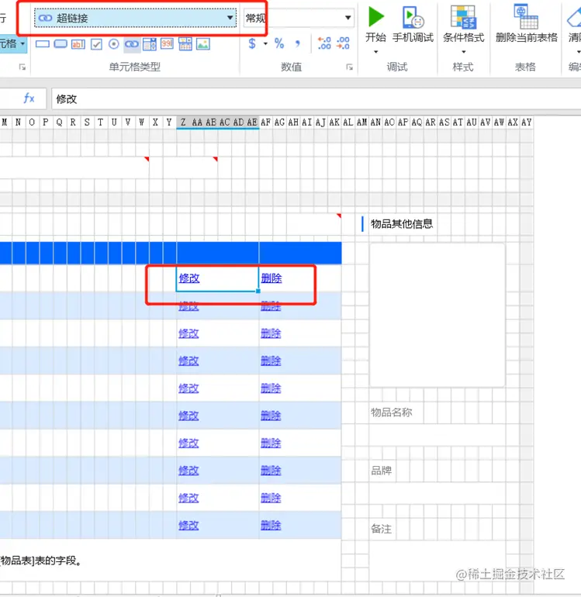Select the button cell type icon
The width and height of the screenshot is (581, 597).
tap(61, 44)
